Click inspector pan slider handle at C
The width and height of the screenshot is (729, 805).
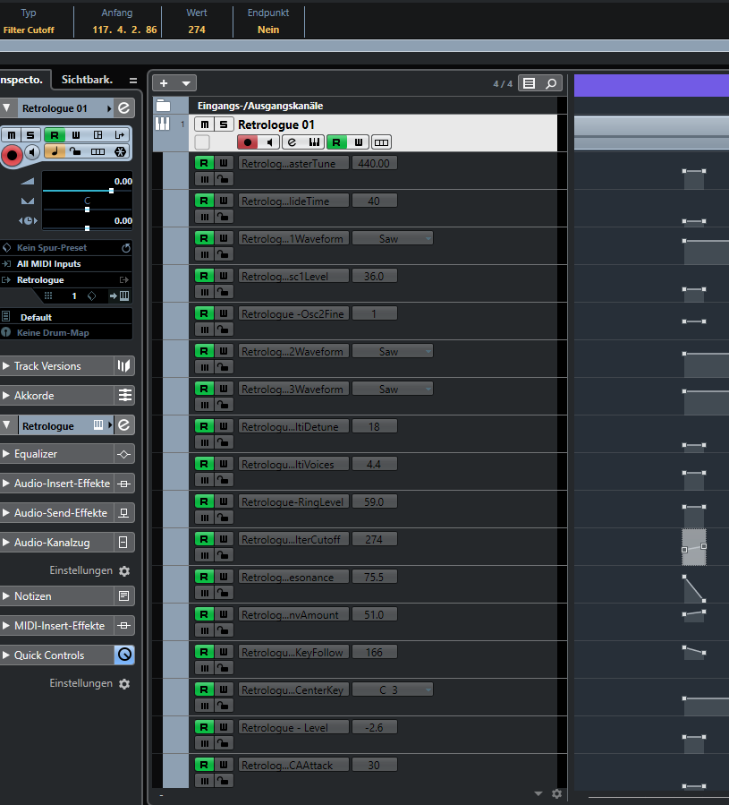point(88,210)
